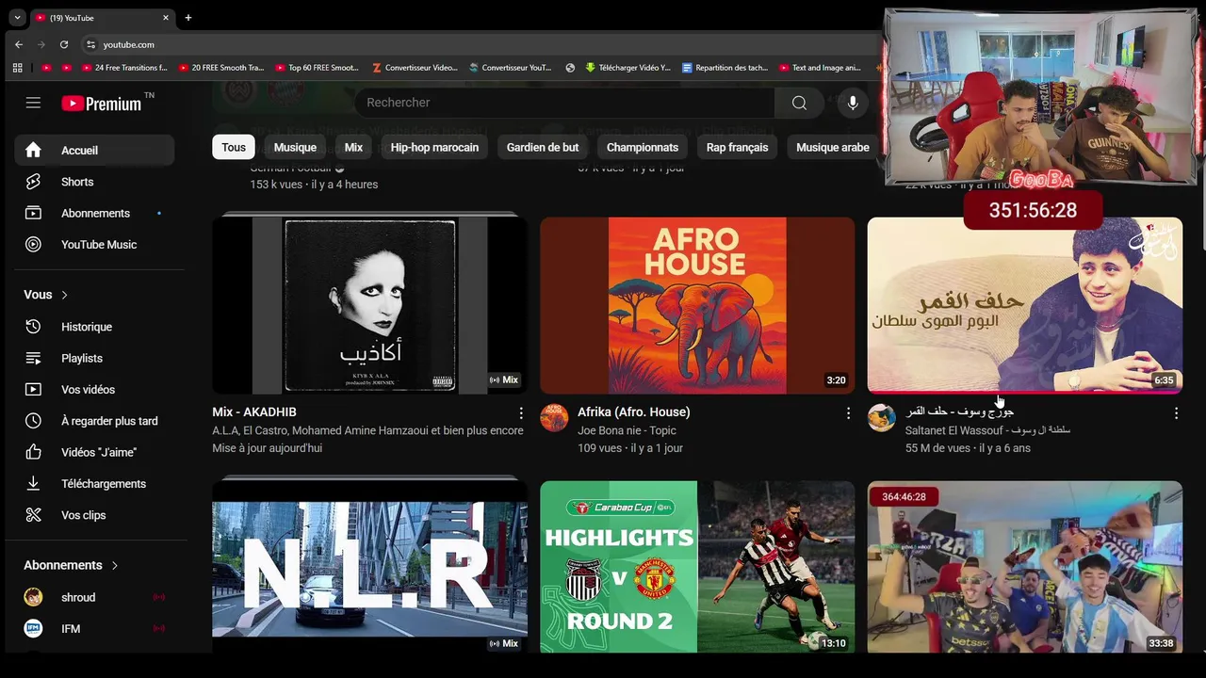The width and height of the screenshot is (1206, 678).
Task: Open the '20 FREE Smooth Tra...' bookmark
Action: click(221, 68)
